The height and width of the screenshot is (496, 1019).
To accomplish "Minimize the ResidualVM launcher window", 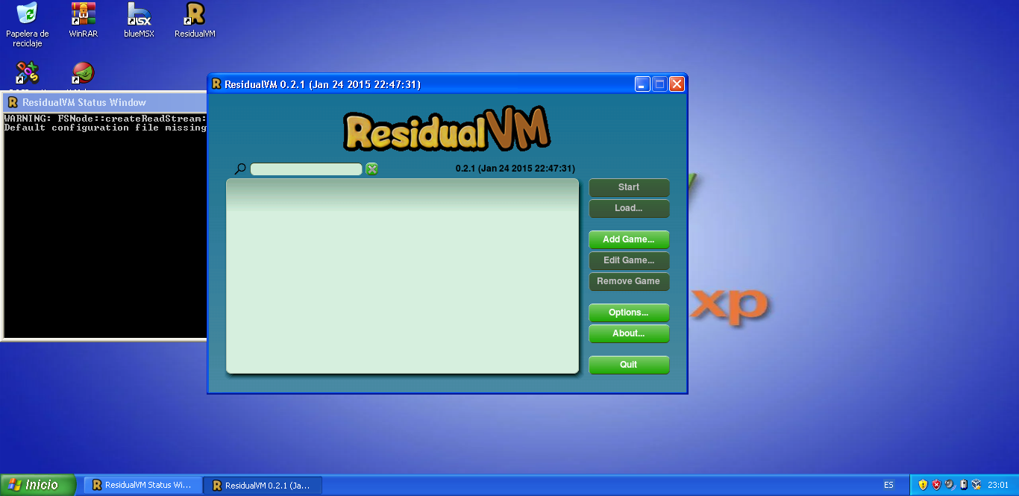I will tap(642, 84).
